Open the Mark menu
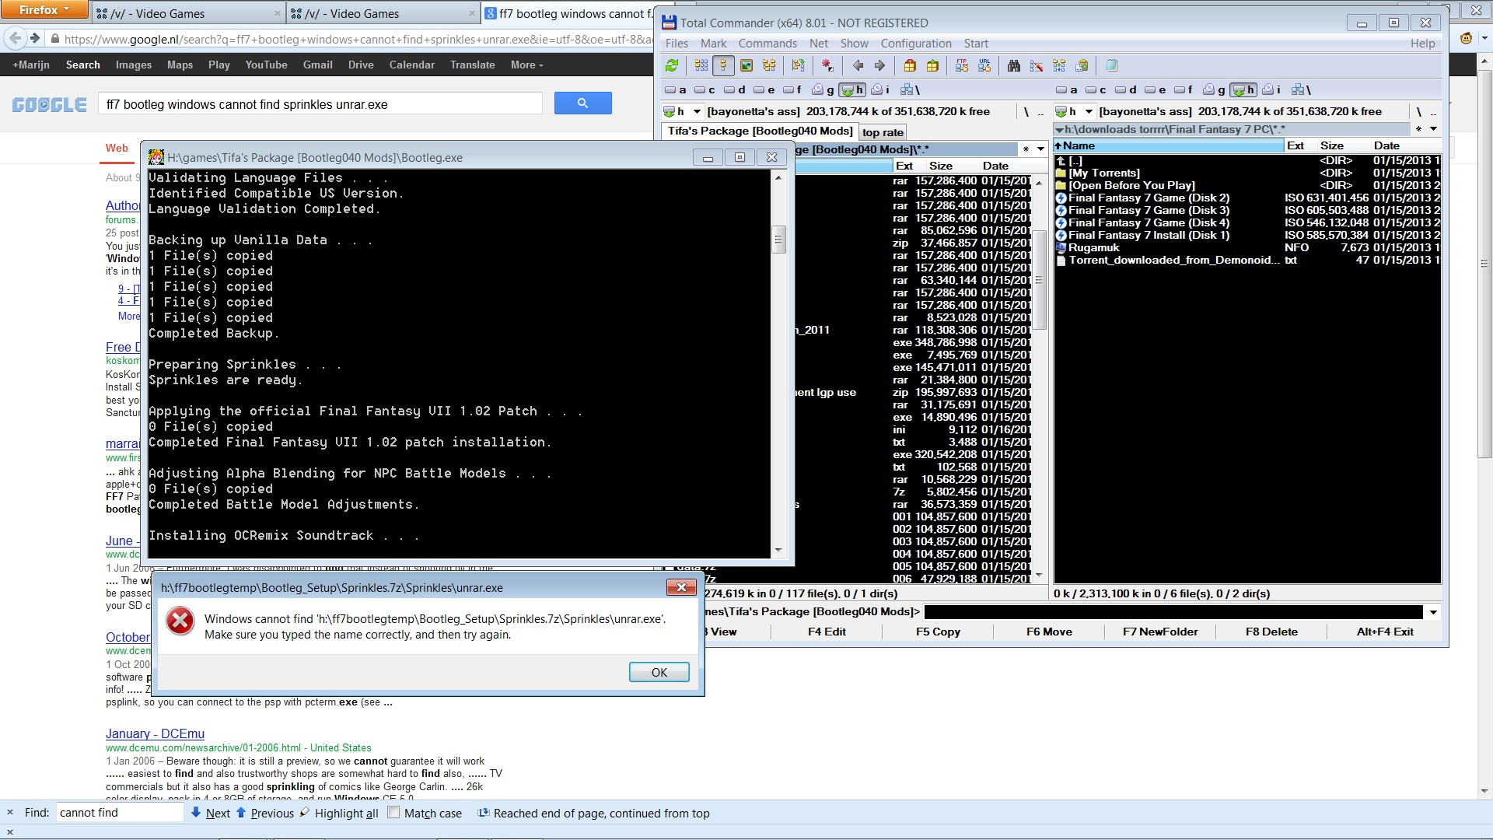The width and height of the screenshot is (1493, 840). point(713,44)
